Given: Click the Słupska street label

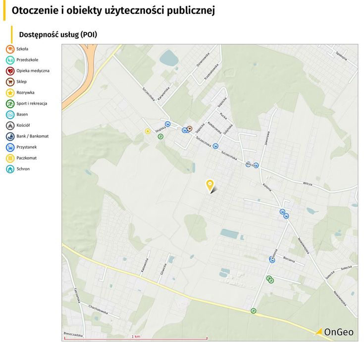Looking at the screenshot, I should [x=160, y=130].
